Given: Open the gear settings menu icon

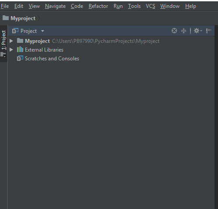Looking at the screenshot, I should 198,31.
